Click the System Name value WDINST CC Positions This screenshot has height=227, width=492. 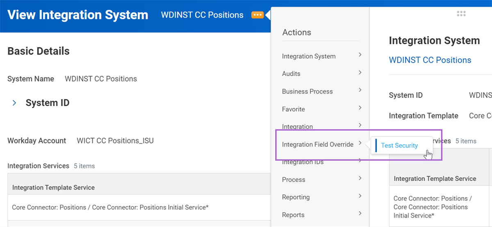coord(101,79)
